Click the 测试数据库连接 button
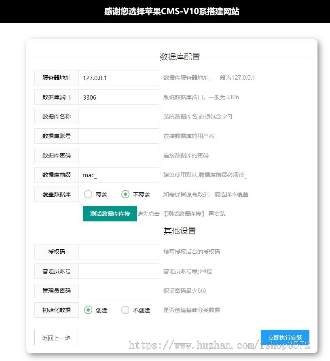Screen dimensions: 330x361 [x=110, y=214]
